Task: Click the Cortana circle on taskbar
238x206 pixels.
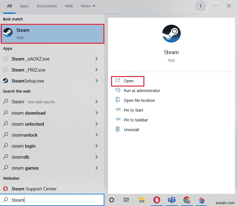Action: coord(112,200)
